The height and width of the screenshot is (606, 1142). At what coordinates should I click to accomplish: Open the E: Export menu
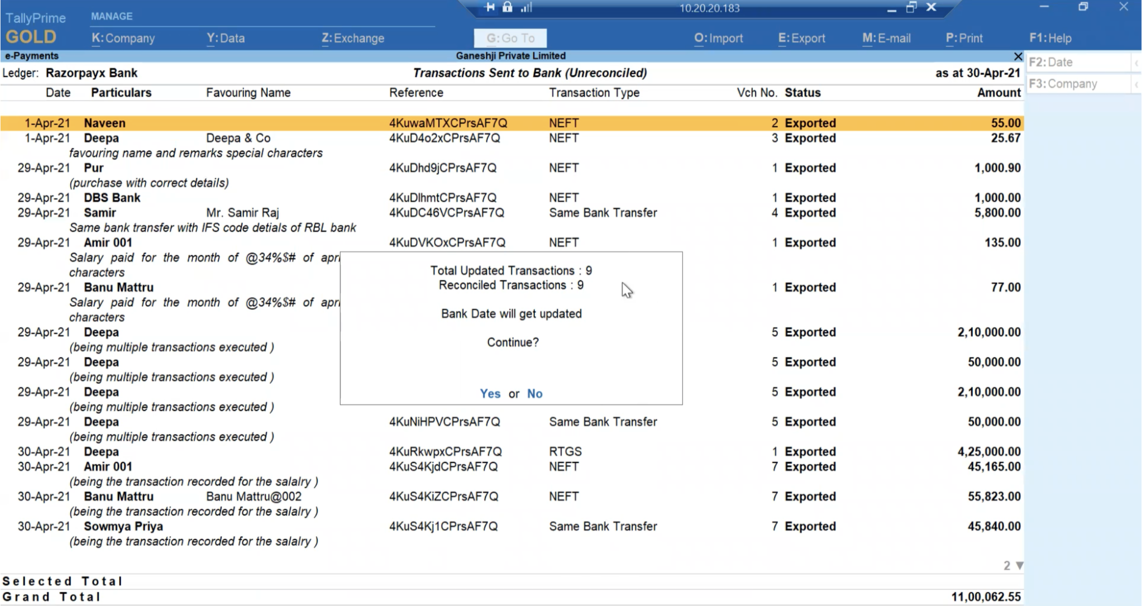click(801, 38)
